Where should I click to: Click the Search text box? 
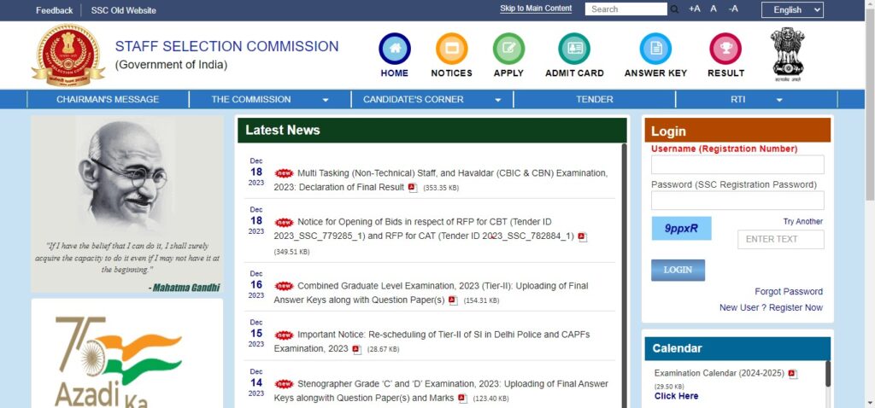coord(625,9)
